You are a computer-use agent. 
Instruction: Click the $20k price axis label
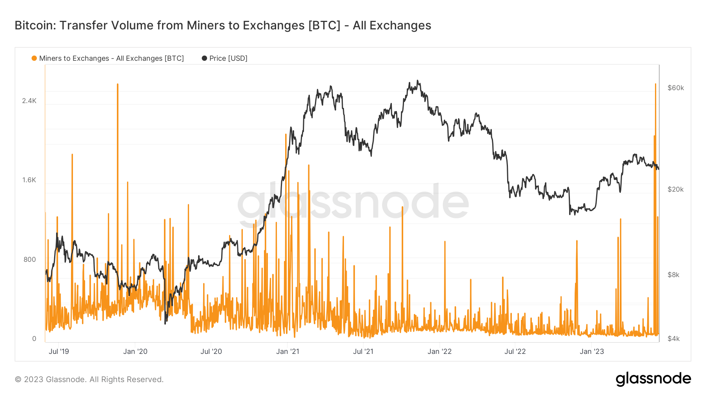(675, 189)
